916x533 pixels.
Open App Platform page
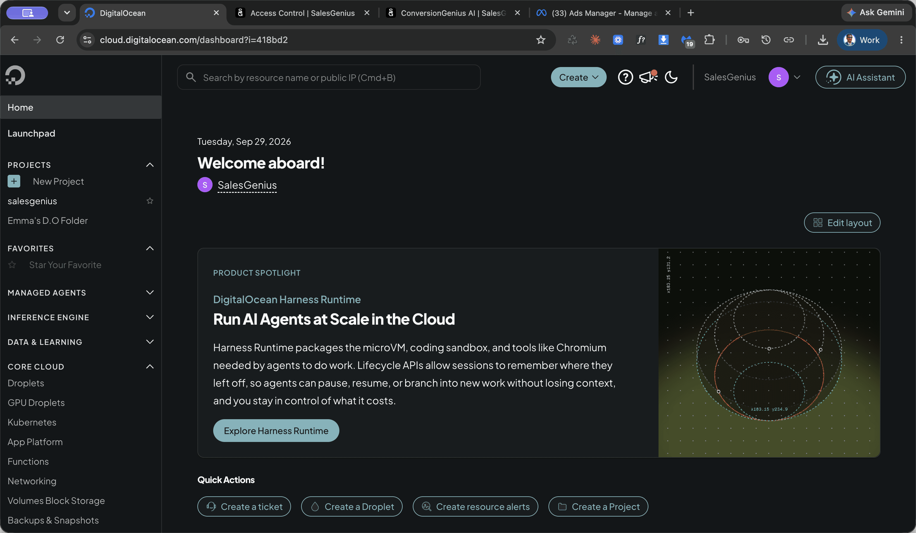tap(35, 442)
